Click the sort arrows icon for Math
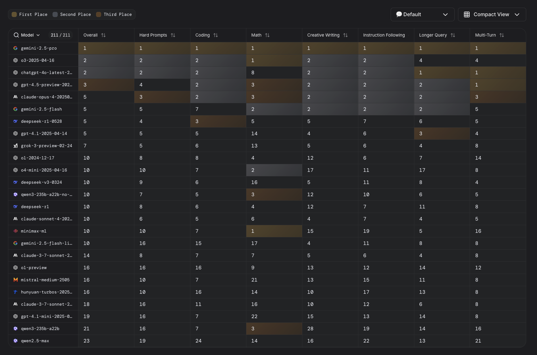 click(267, 35)
